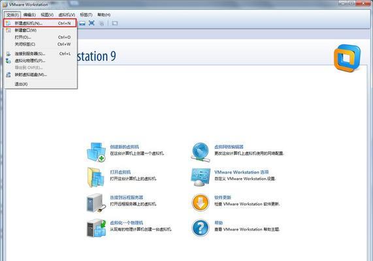Image resolution: width=373 pixels, height=261 pixels.
Task: Click text 自定义 VMware Workstation 设置
Action: [245, 179]
